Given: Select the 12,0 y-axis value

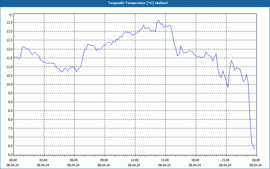Looking at the screenshot, I should click(10, 49).
